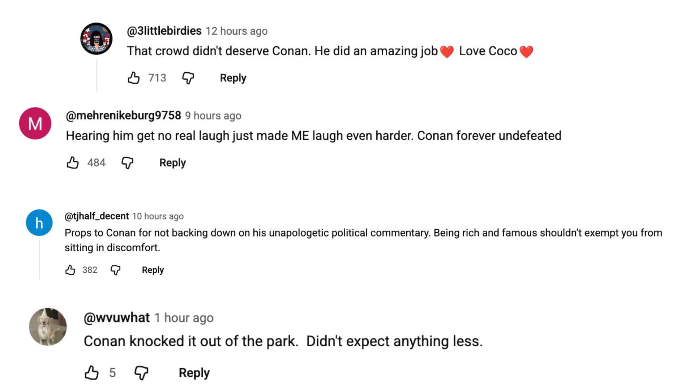Image resolution: width=694 pixels, height=390 pixels.
Task: Like the @wvuwhat comment
Action: click(x=91, y=372)
